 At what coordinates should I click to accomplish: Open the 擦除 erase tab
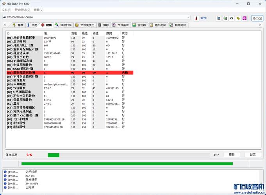(104, 25)
